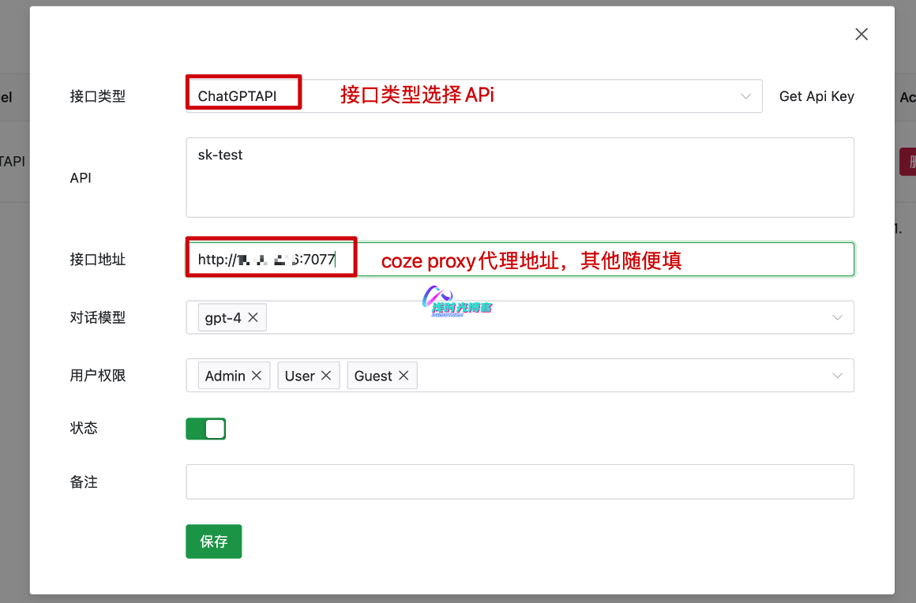916x603 pixels.
Task: Click the 保存 save button
Action: (214, 541)
